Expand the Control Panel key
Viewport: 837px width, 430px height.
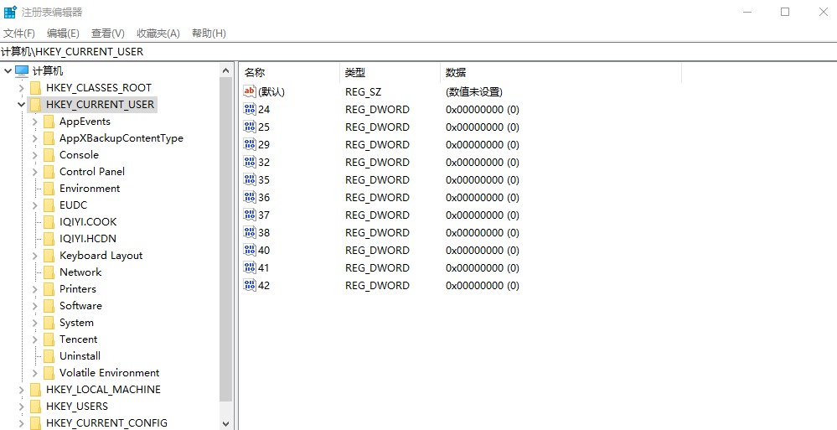point(34,172)
